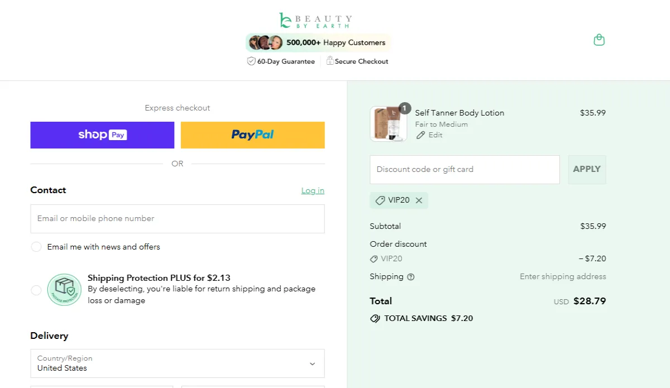Open the Log in link
This screenshot has width=670, height=388.
click(x=312, y=190)
